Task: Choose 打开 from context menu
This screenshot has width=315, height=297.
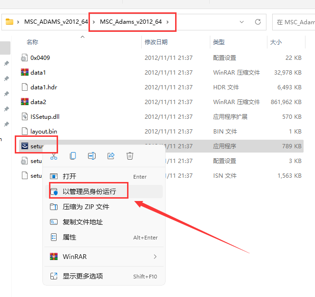Action: pyautogui.click(x=104, y=176)
